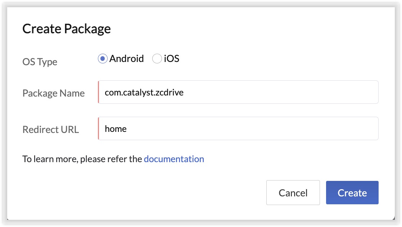
Task: Open the documentation link
Action: pos(174,159)
